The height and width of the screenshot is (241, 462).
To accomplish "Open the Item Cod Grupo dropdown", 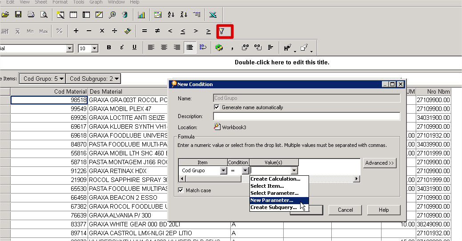I will (224, 170).
